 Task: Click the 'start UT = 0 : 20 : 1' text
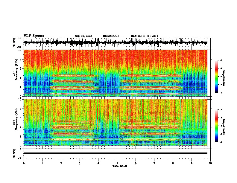click(x=145, y=36)
